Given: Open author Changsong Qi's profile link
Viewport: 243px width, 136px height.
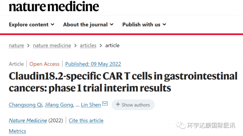Looking at the screenshot, I should 26,105.
